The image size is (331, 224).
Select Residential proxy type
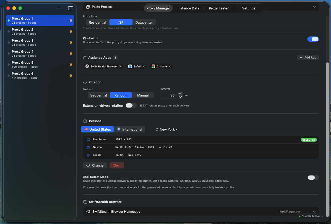(x=97, y=22)
